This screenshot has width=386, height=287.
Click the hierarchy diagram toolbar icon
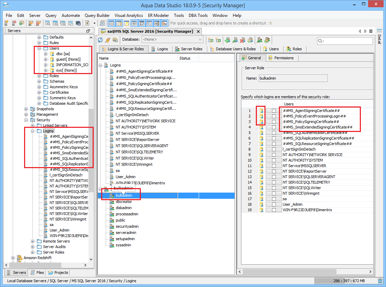point(157,23)
